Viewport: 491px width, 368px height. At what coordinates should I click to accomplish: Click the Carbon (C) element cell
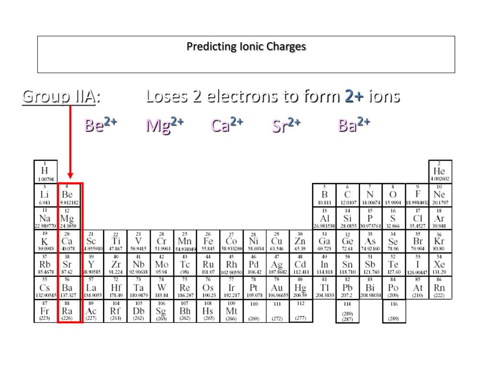pyautogui.click(x=348, y=195)
